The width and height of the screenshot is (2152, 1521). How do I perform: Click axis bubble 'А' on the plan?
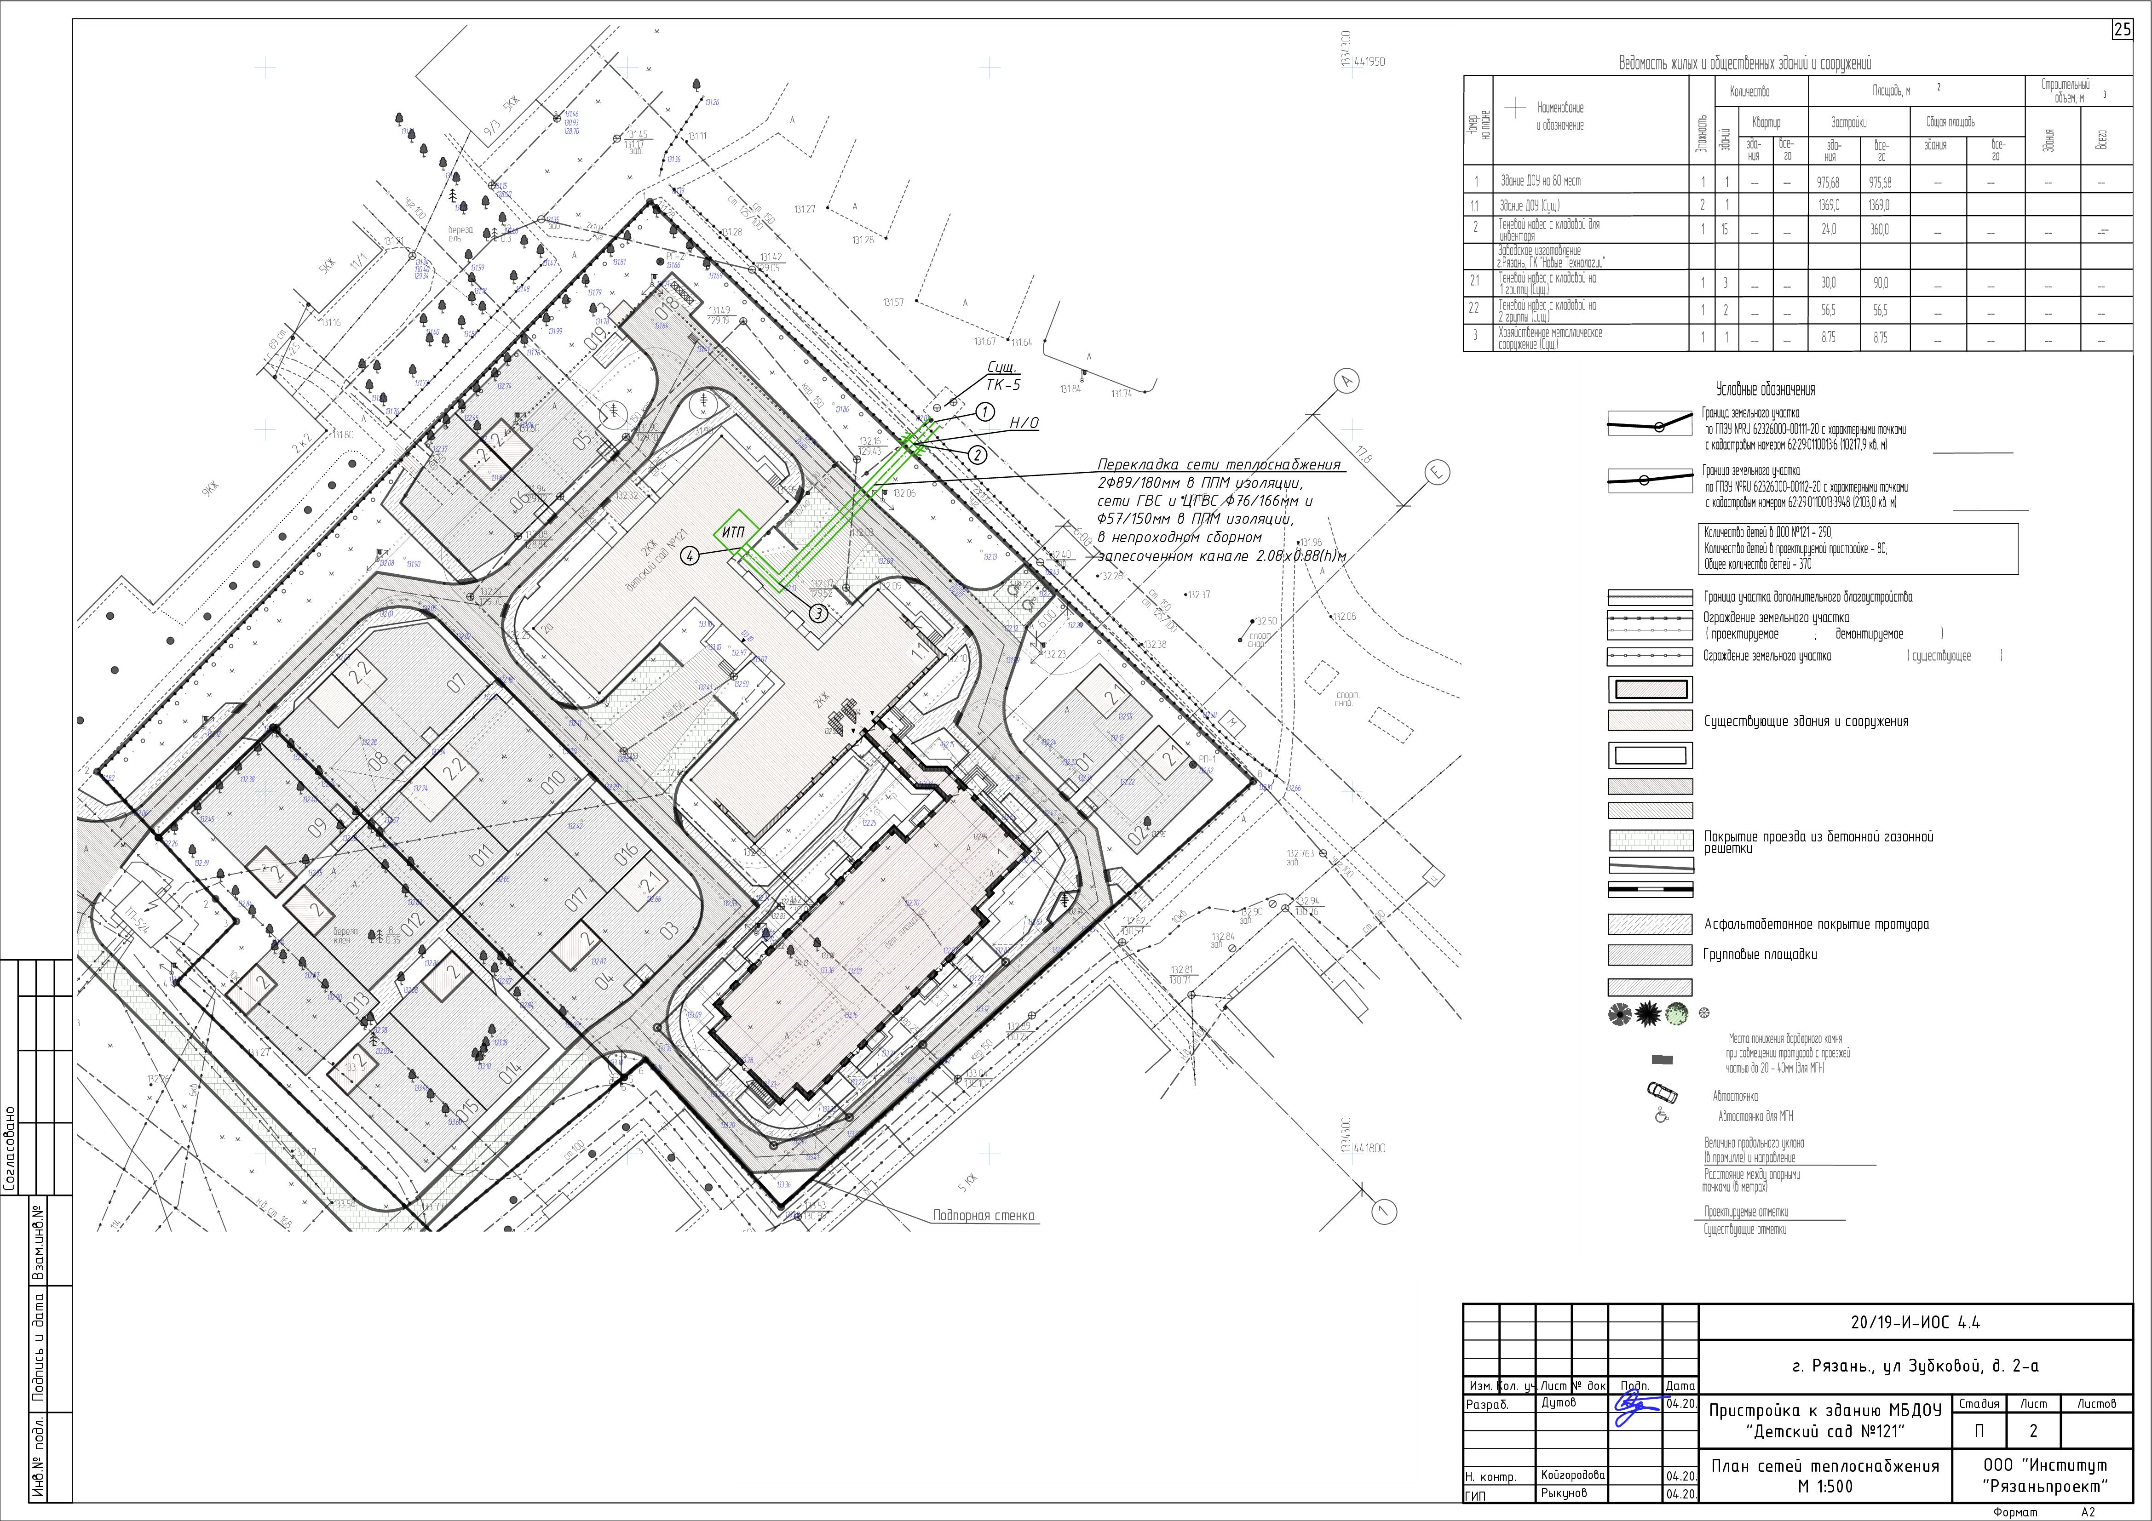(1346, 380)
